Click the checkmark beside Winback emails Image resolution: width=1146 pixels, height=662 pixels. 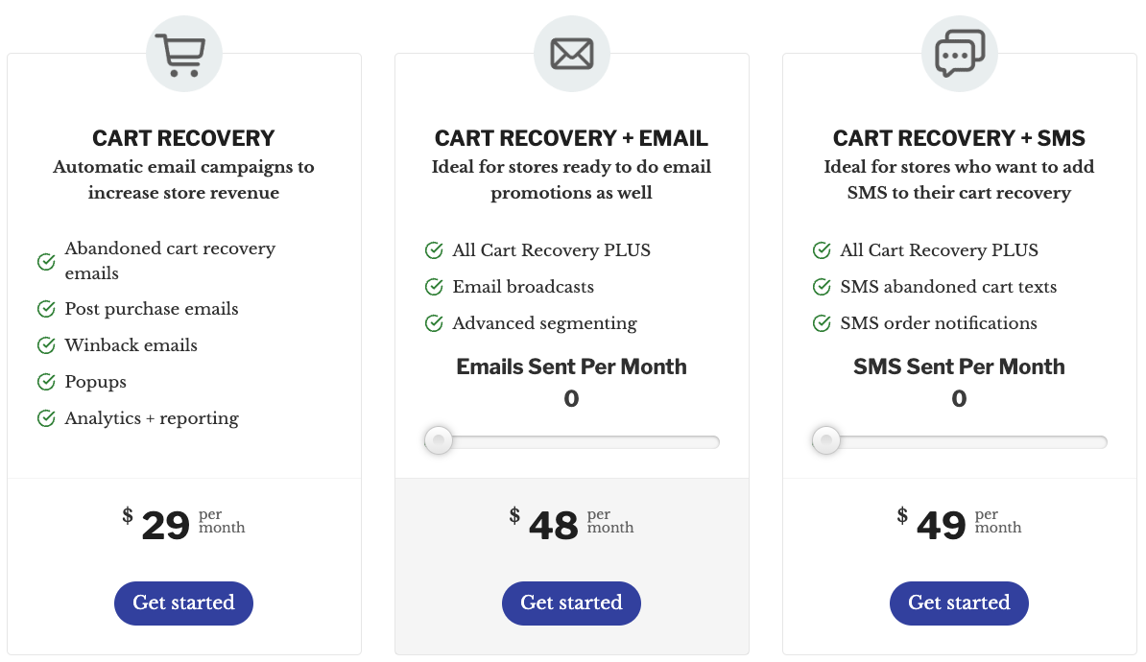coord(44,345)
